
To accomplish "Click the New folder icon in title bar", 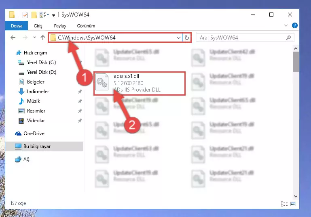I will click(x=34, y=15).
